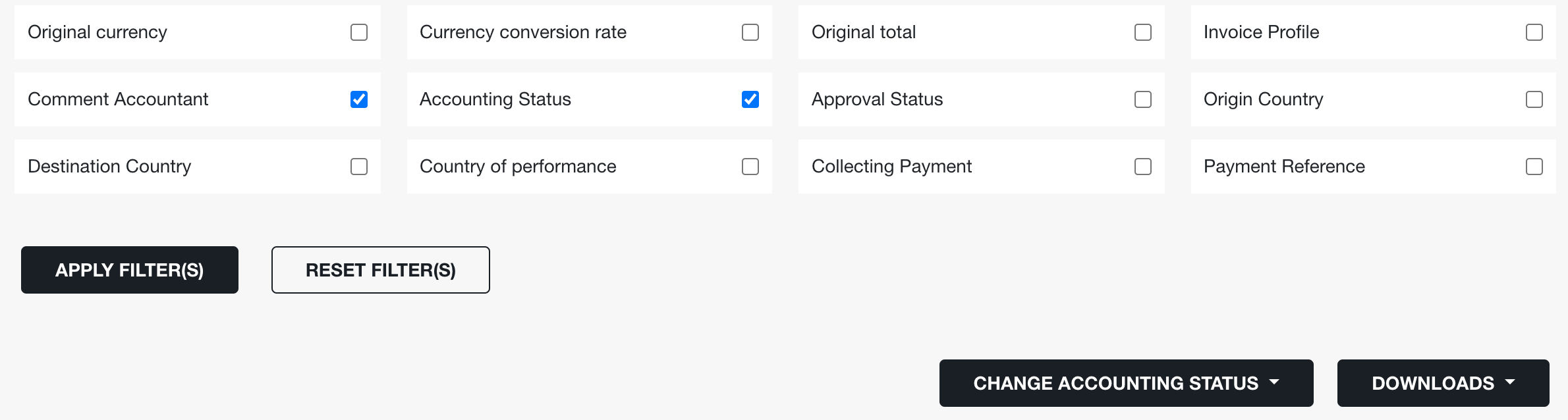Screen dimensions: 1568x420
Task: Enable the Original currency checkbox
Action: tap(359, 32)
